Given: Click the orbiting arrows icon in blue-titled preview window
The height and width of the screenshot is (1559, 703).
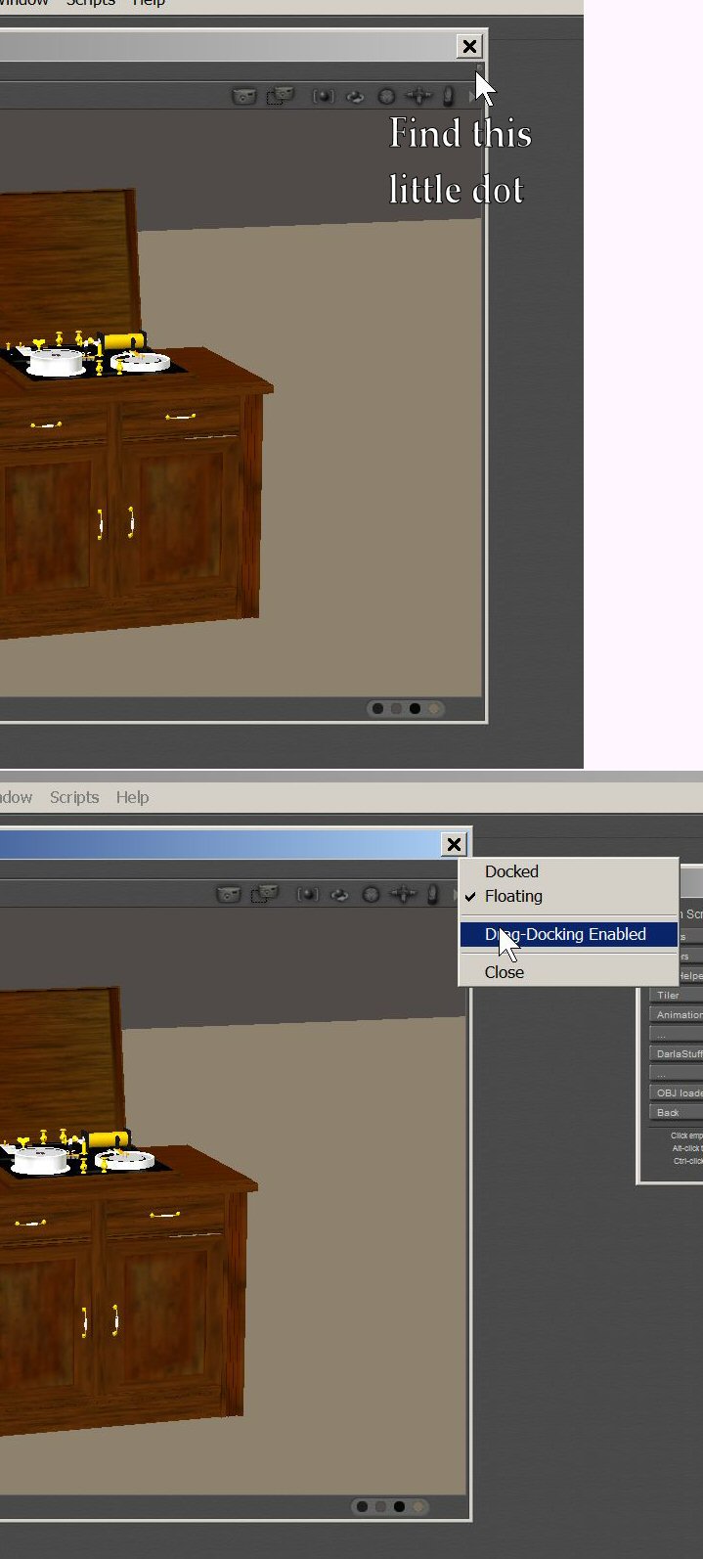Looking at the screenshot, I should click(339, 894).
